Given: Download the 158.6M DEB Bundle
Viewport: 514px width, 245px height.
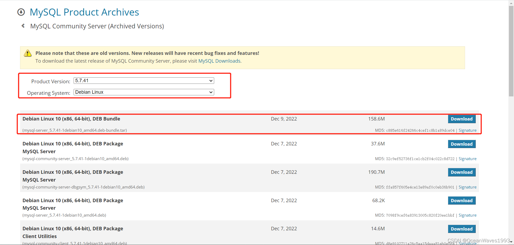Looking at the screenshot, I should click(x=462, y=119).
